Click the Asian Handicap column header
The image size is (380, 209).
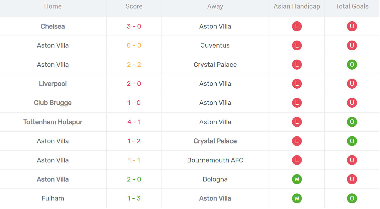[x=297, y=6]
